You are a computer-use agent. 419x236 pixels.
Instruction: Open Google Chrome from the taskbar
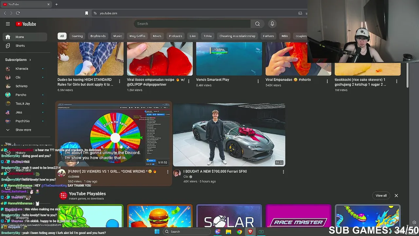point(239,232)
